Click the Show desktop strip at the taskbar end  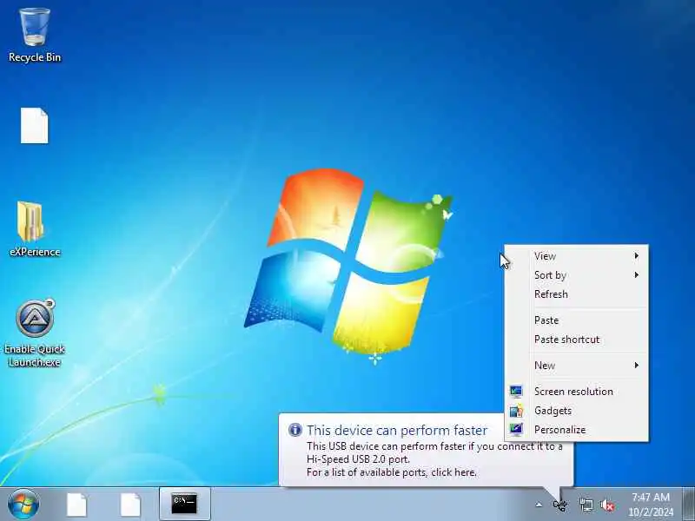(688, 504)
